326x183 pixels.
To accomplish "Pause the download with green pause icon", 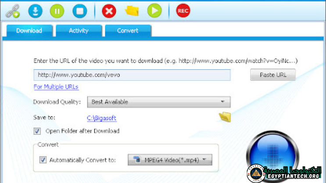I will [x=57, y=11].
